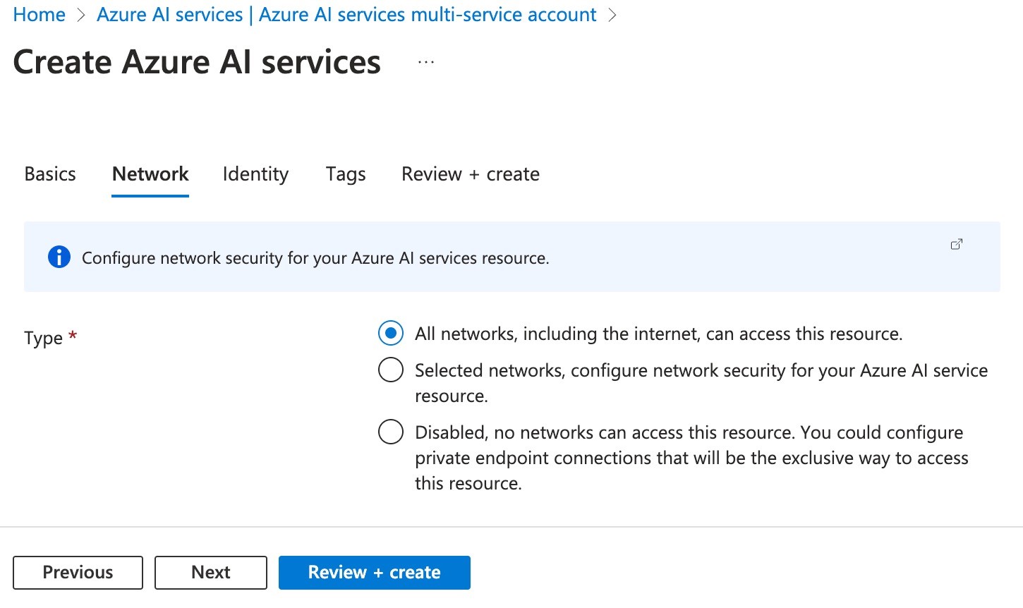This screenshot has height=608, width=1023.
Task: Switch to the Basics tab
Action: [49, 174]
